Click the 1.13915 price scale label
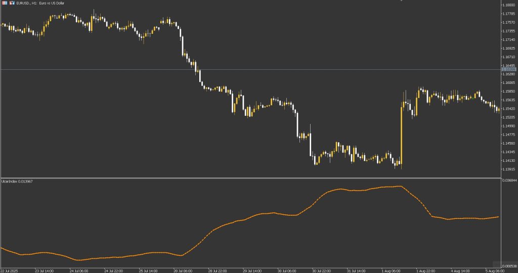This screenshot has height=273, width=518. pyautogui.click(x=509, y=169)
